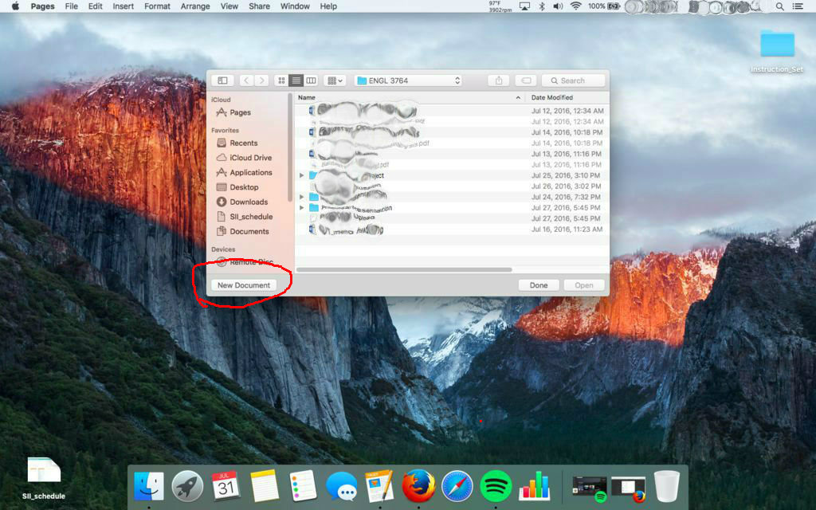Switch to list view in file dialog
Viewport: 816px width, 510px height.
[x=296, y=80]
